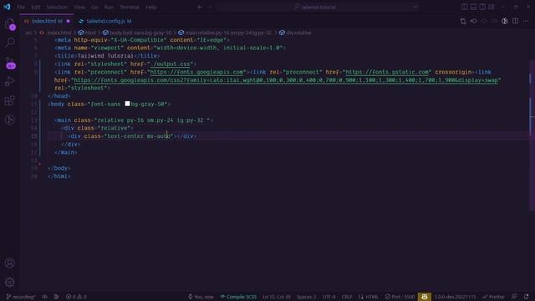Open the Extensions view
535x301 pixels.
[9, 100]
